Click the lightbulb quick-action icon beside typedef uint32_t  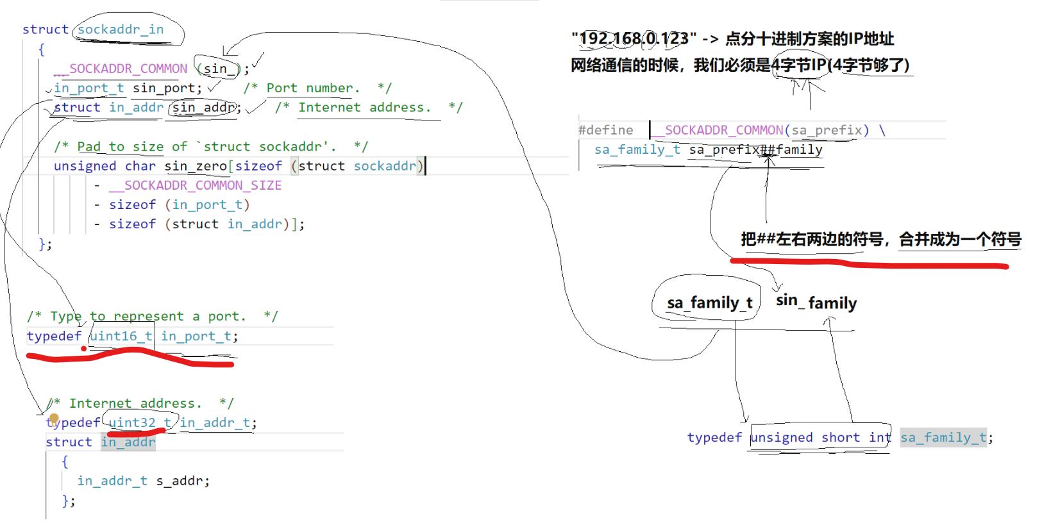(x=54, y=419)
